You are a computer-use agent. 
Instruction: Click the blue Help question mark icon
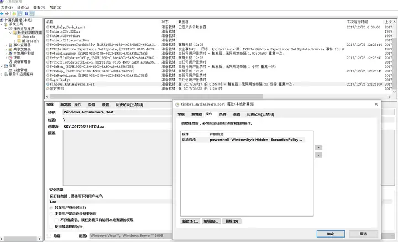coord(27,14)
